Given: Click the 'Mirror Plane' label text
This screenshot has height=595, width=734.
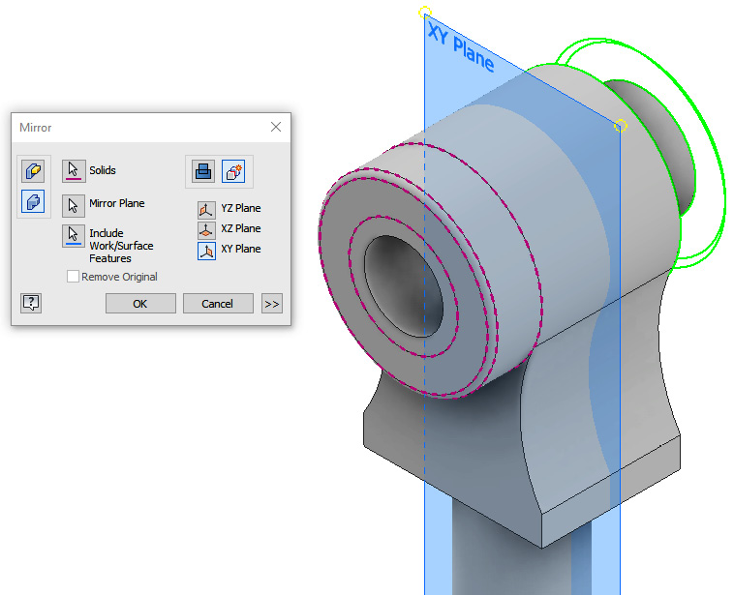Looking at the screenshot, I should click(117, 203).
